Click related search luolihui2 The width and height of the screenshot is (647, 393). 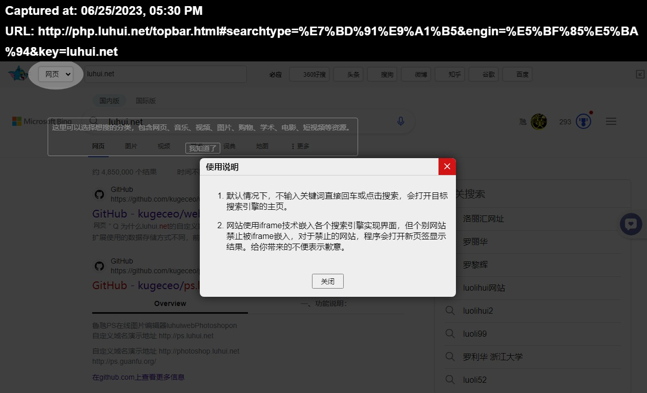pos(478,311)
